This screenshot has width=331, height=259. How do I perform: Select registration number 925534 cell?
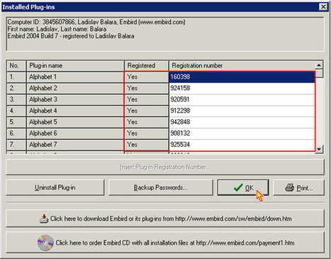coord(242,145)
